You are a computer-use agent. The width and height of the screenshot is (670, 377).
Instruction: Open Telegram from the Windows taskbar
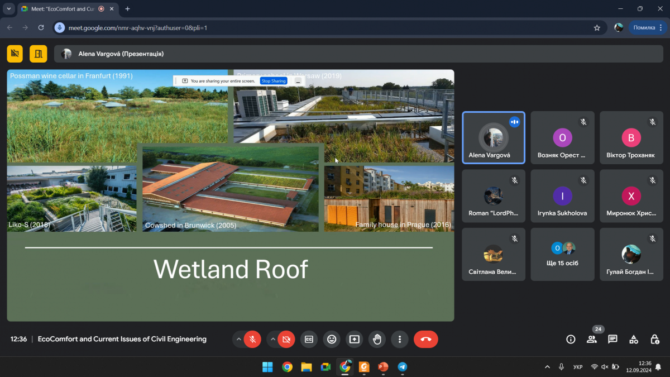(x=402, y=367)
